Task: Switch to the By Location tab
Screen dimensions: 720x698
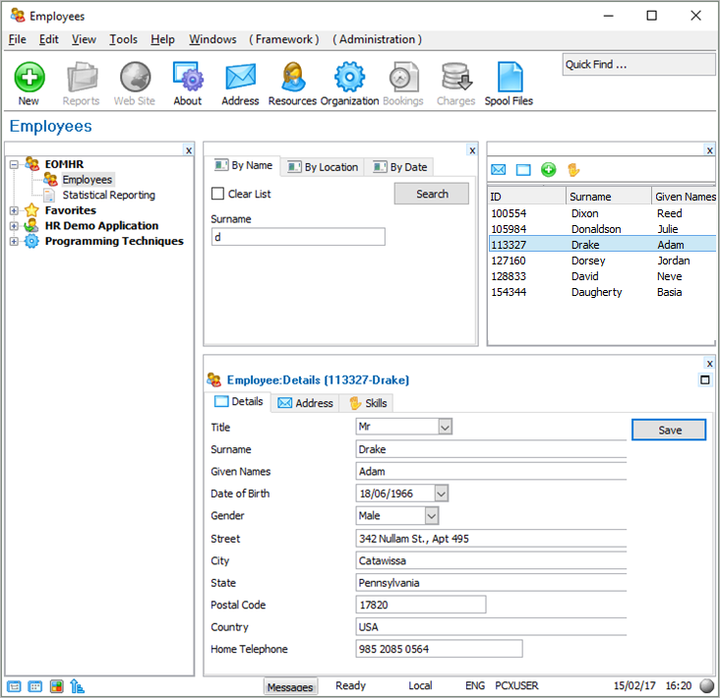Action: [323, 167]
